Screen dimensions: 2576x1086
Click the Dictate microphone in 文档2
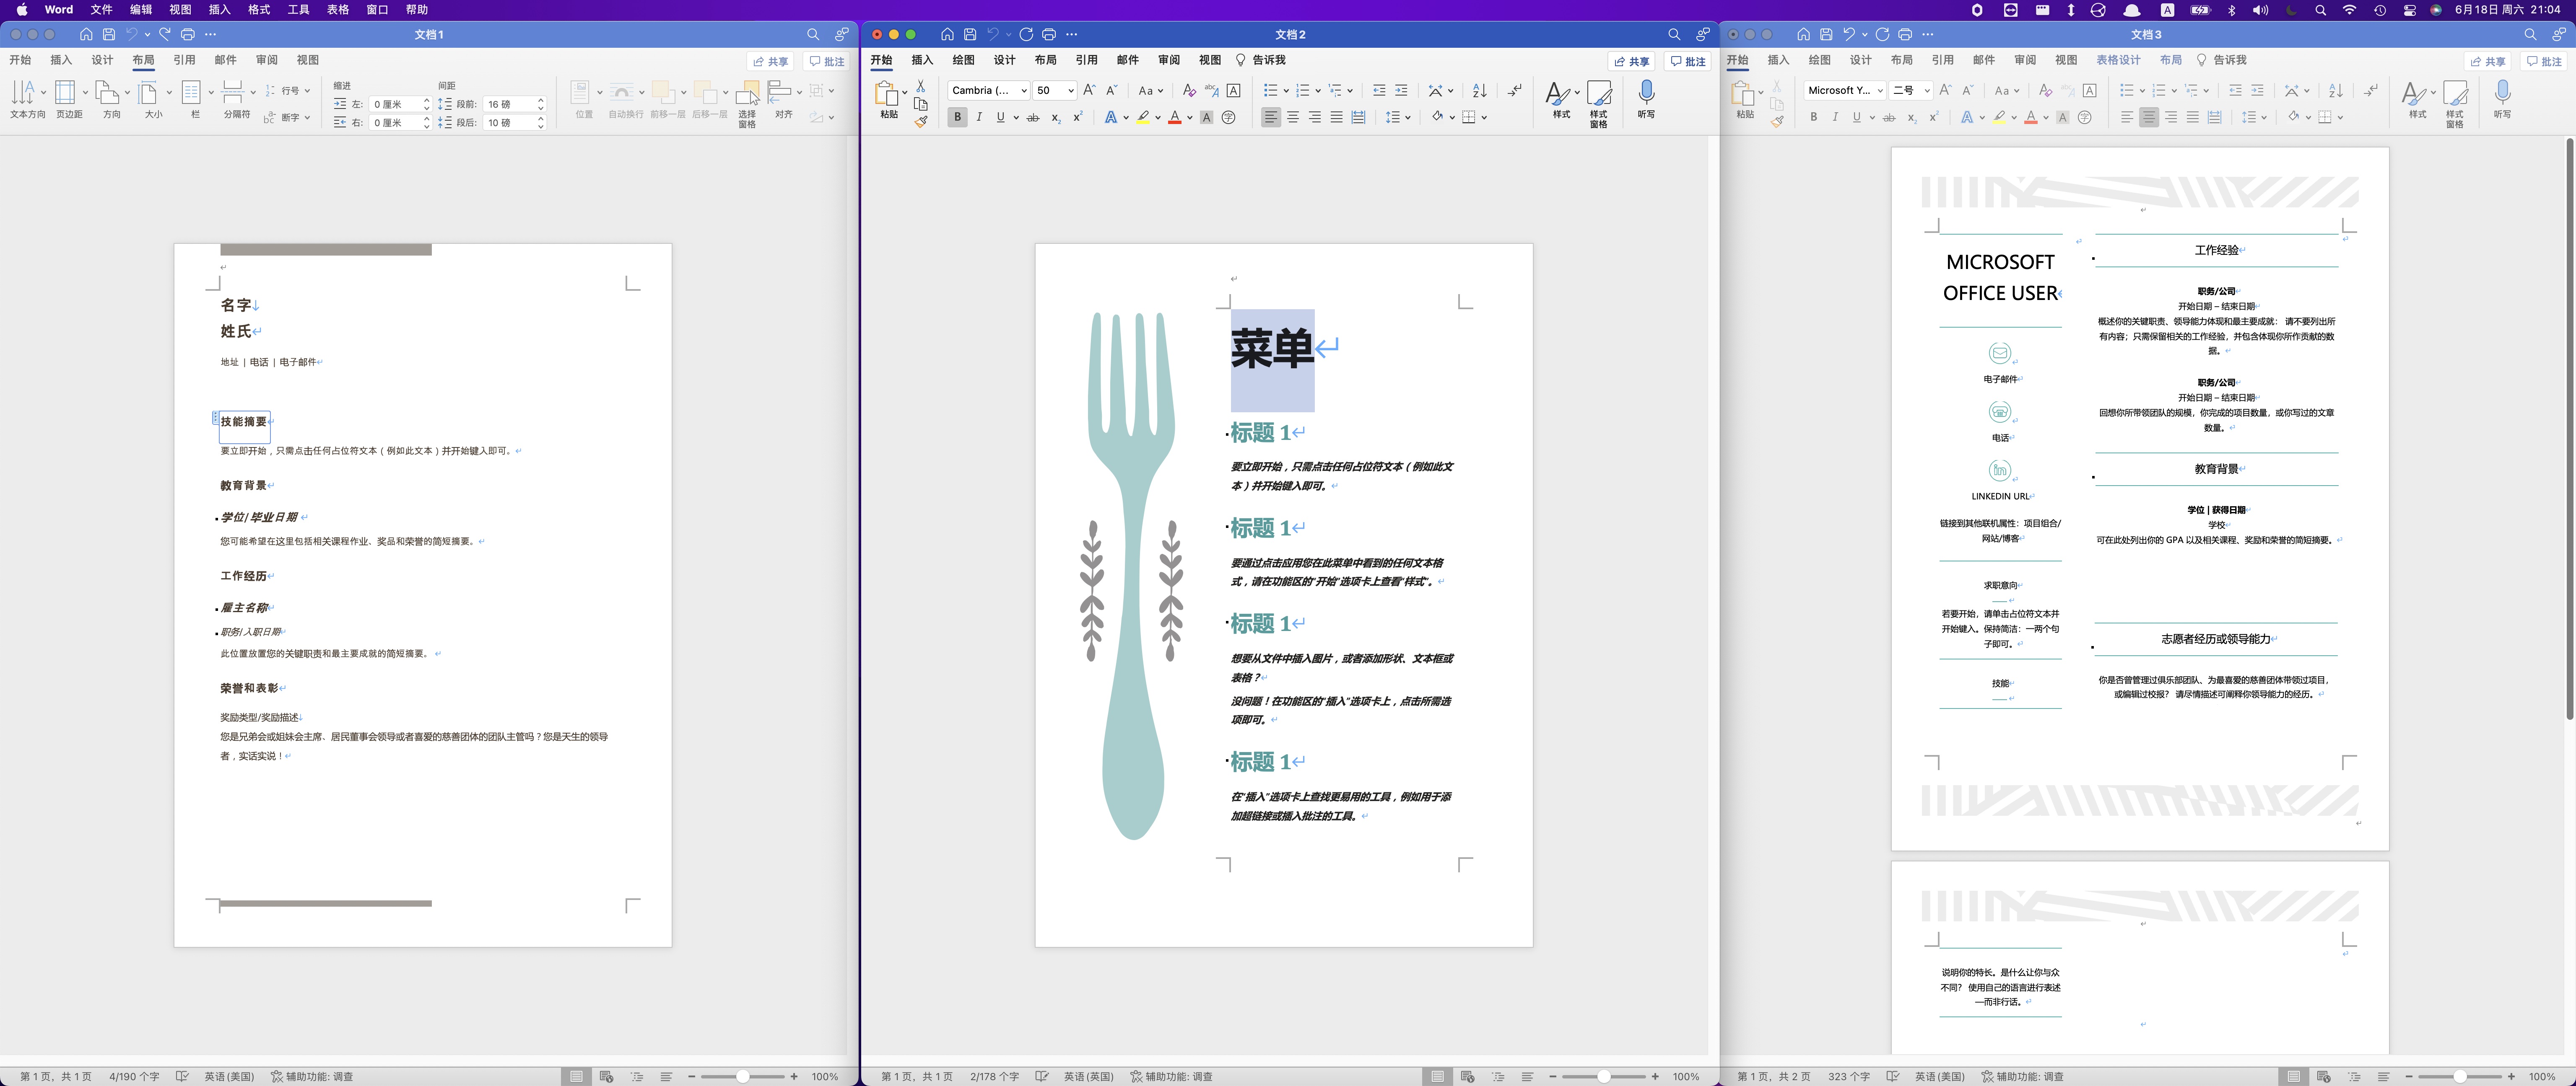coord(1646,94)
